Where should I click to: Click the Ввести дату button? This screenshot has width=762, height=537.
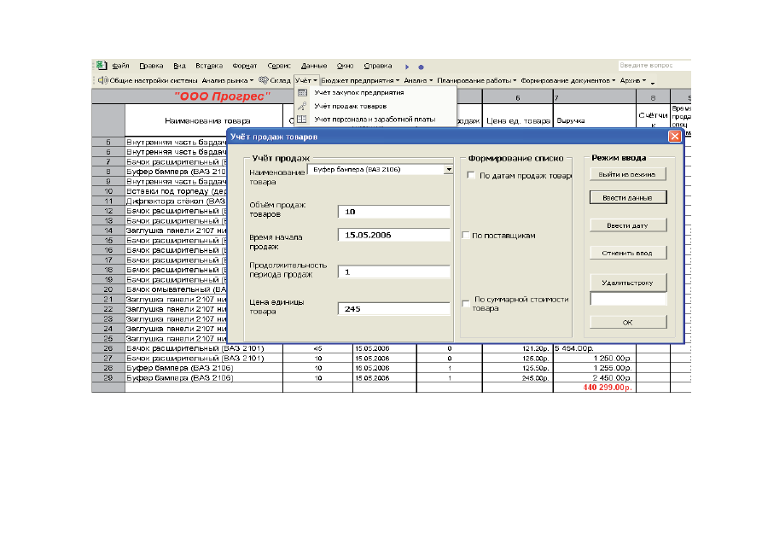(627, 225)
